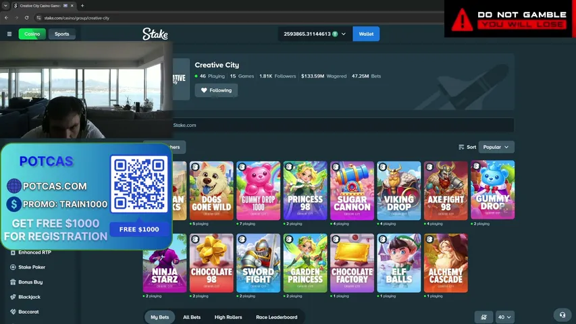Screen dimensions: 576x324
Task: Open a new browser tab
Action: coord(82,5)
